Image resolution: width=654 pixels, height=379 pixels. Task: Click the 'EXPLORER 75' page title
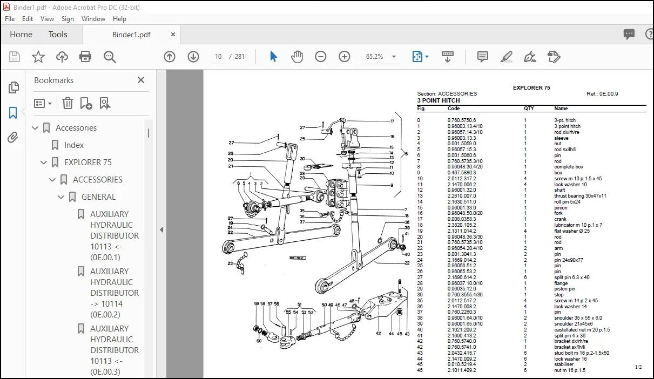click(x=531, y=87)
